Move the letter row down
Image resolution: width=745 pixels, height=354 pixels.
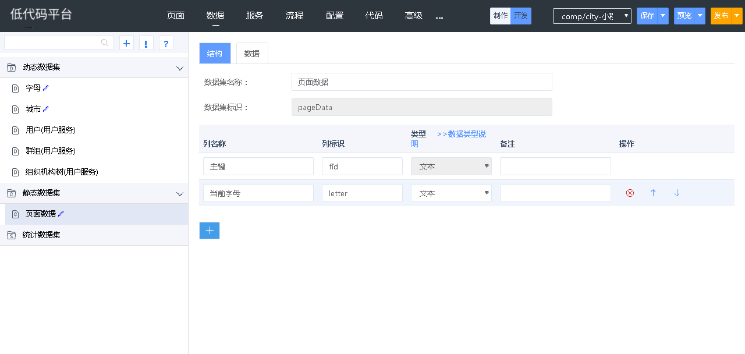(x=677, y=193)
